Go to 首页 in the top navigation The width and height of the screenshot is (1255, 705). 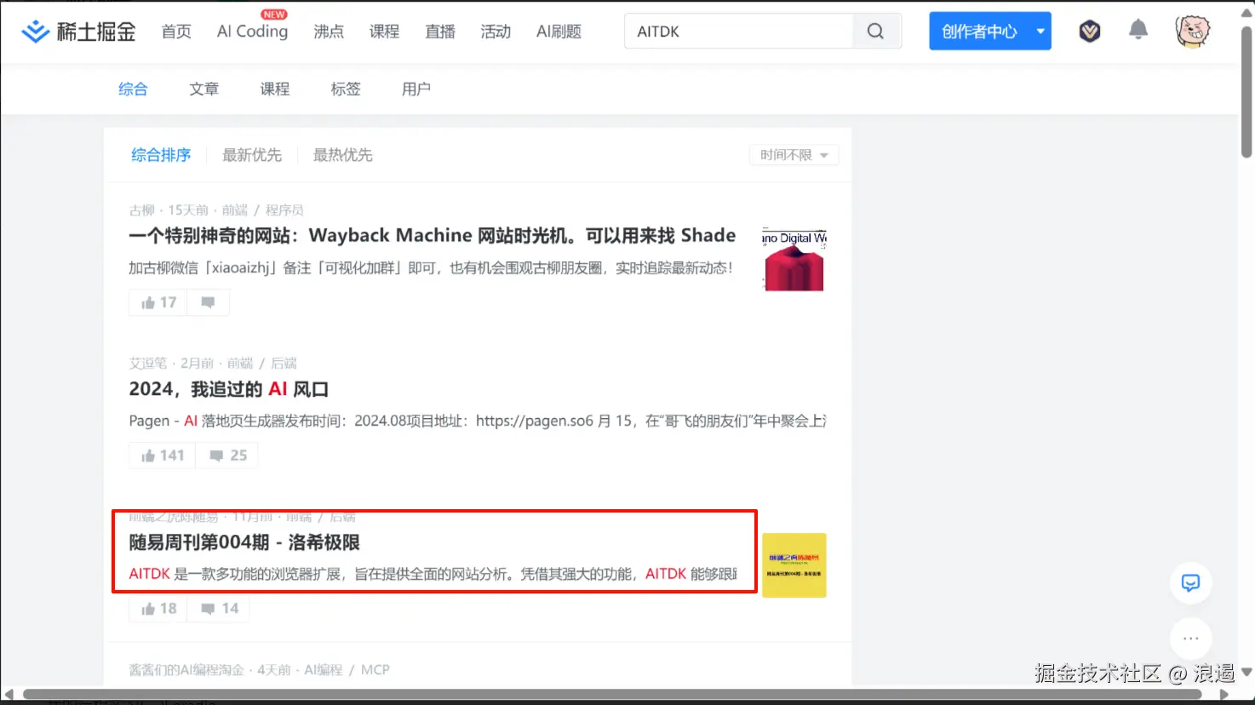[176, 32]
